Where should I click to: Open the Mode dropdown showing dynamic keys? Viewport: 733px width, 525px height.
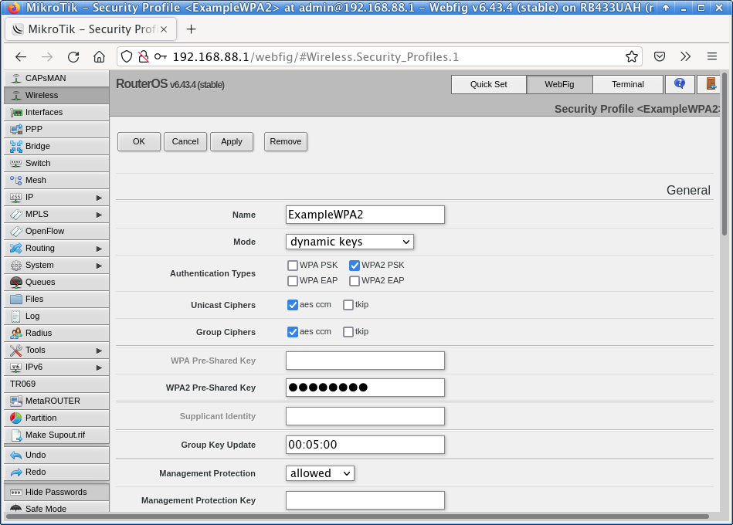click(x=349, y=242)
